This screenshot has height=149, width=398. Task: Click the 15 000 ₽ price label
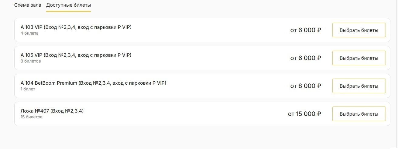click(304, 114)
